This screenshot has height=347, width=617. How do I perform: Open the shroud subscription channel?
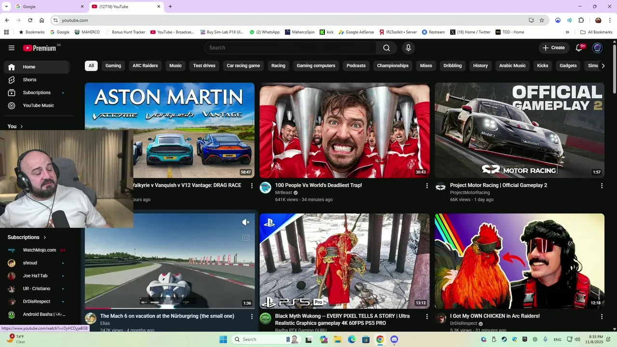(37, 263)
